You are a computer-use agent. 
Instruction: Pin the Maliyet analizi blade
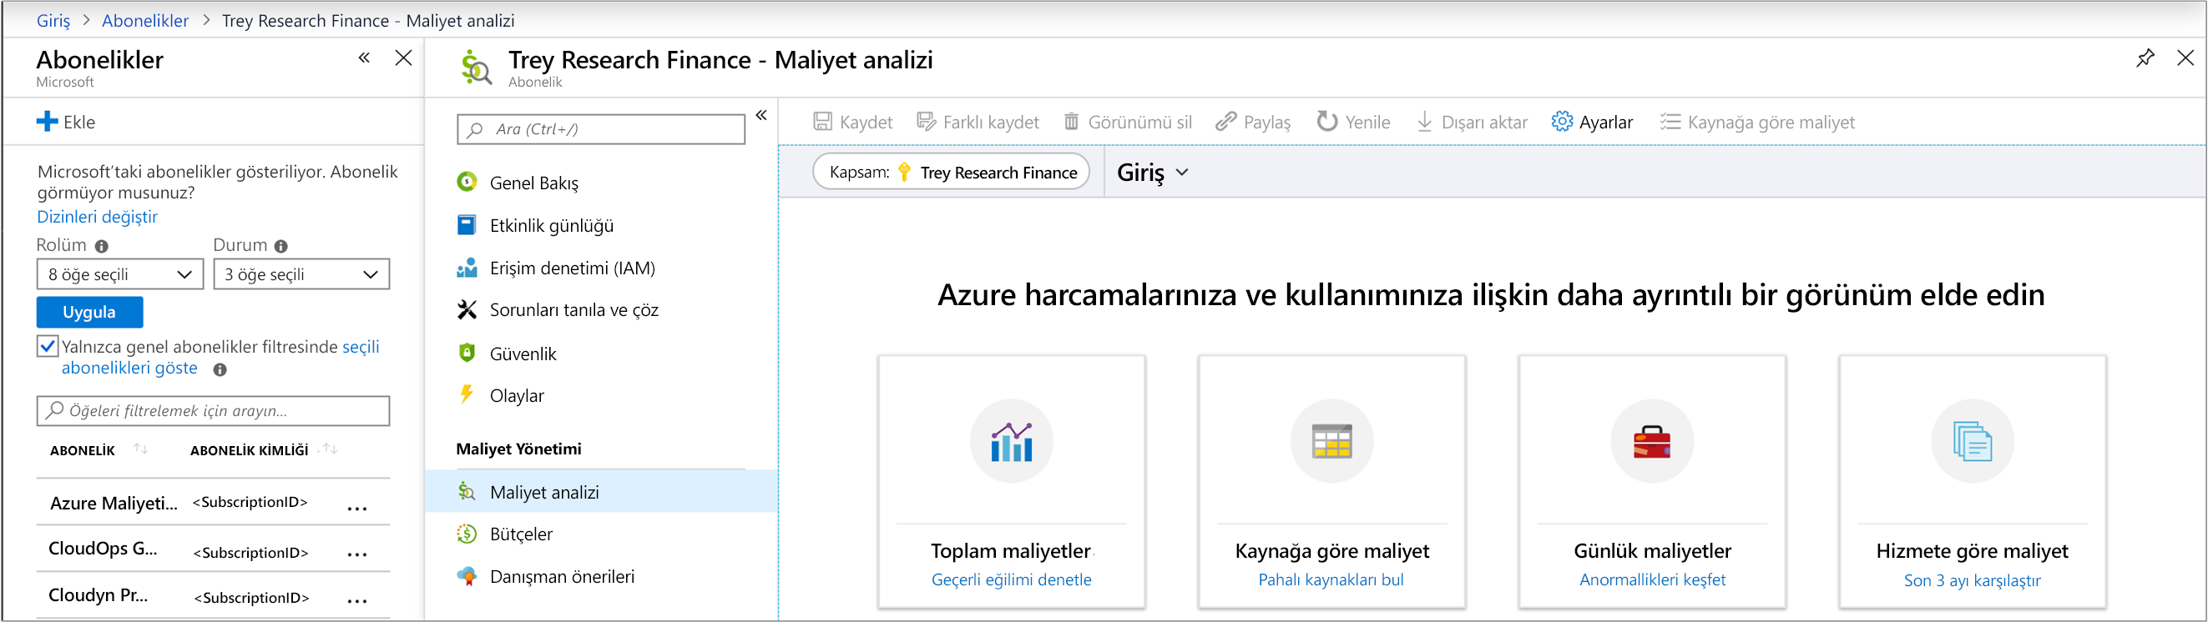(x=2145, y=58)
